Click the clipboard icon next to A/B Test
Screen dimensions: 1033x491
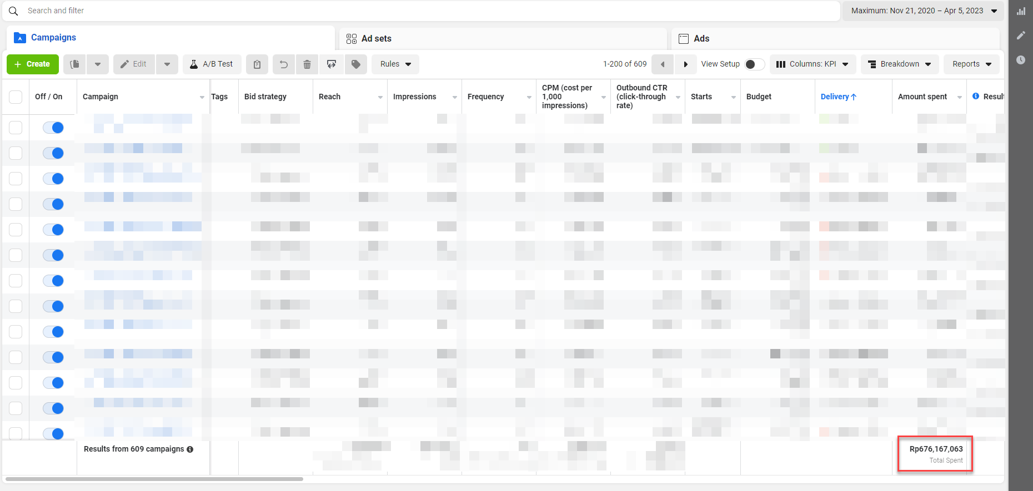point(257,64)
